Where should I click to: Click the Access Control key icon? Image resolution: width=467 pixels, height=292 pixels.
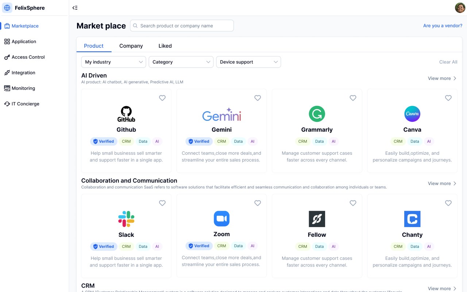click(7, 57)
